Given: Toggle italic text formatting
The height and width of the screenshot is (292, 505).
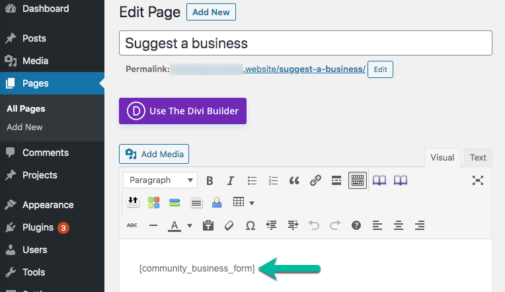Looking at the screenshot, I should 231,180.
